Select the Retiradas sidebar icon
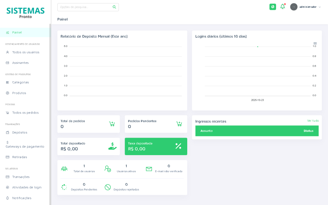Screen dimensions: 328x205 [x=7, y=157]
